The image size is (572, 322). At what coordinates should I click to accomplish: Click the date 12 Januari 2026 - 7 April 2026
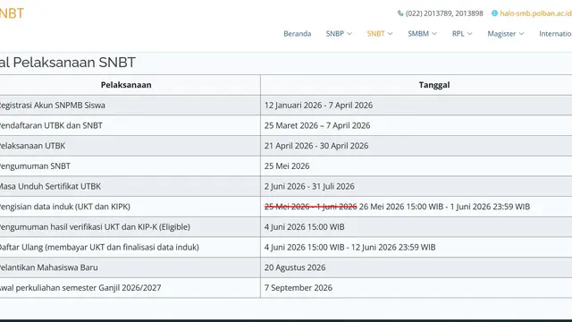[318, 106]
